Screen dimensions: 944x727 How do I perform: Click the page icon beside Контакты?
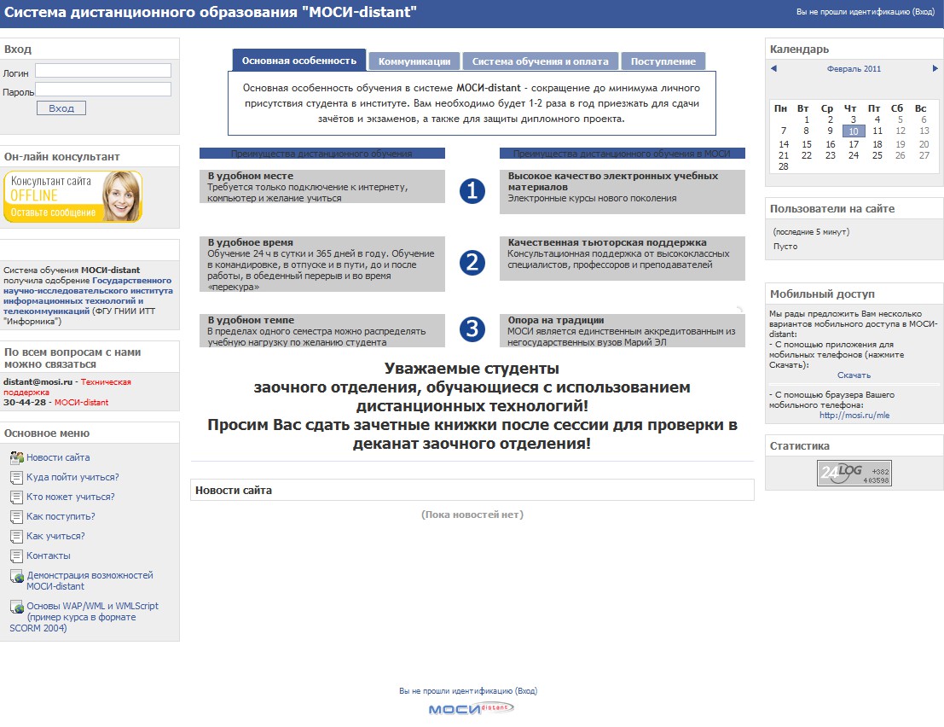[16, 556]
